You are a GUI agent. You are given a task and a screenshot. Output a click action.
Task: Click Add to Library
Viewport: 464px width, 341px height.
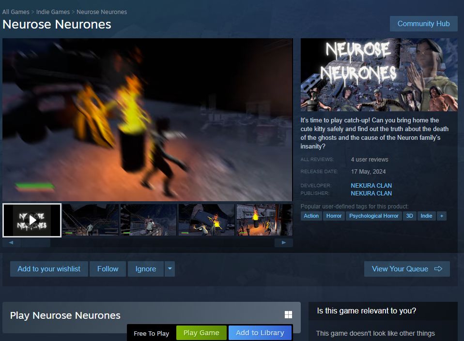(x=260, y=333)
